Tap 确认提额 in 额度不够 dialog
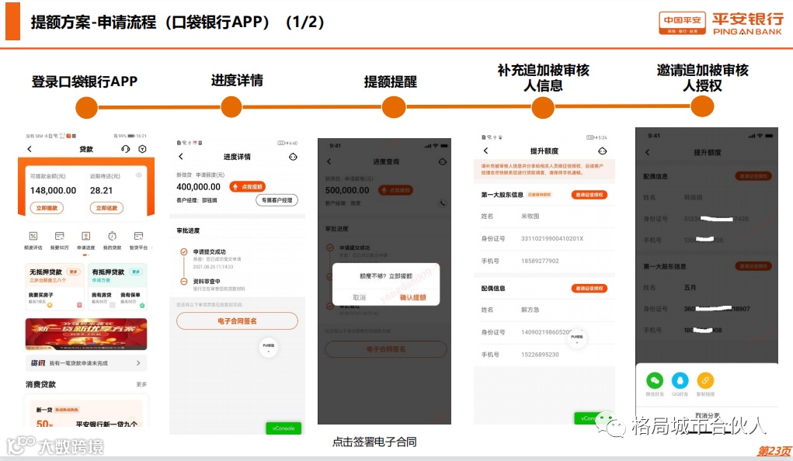 click(x=412, y=297)
